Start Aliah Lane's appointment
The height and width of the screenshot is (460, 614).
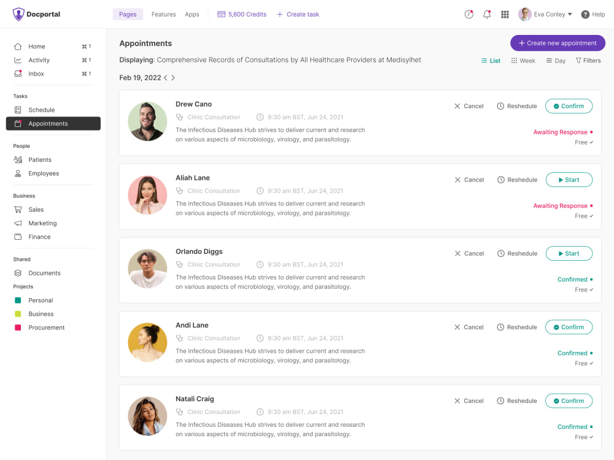[569, 180]
